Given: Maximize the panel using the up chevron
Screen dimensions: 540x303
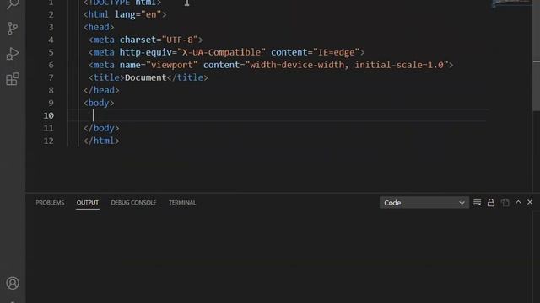Looking at the screenshot, I should pos(518,202).
